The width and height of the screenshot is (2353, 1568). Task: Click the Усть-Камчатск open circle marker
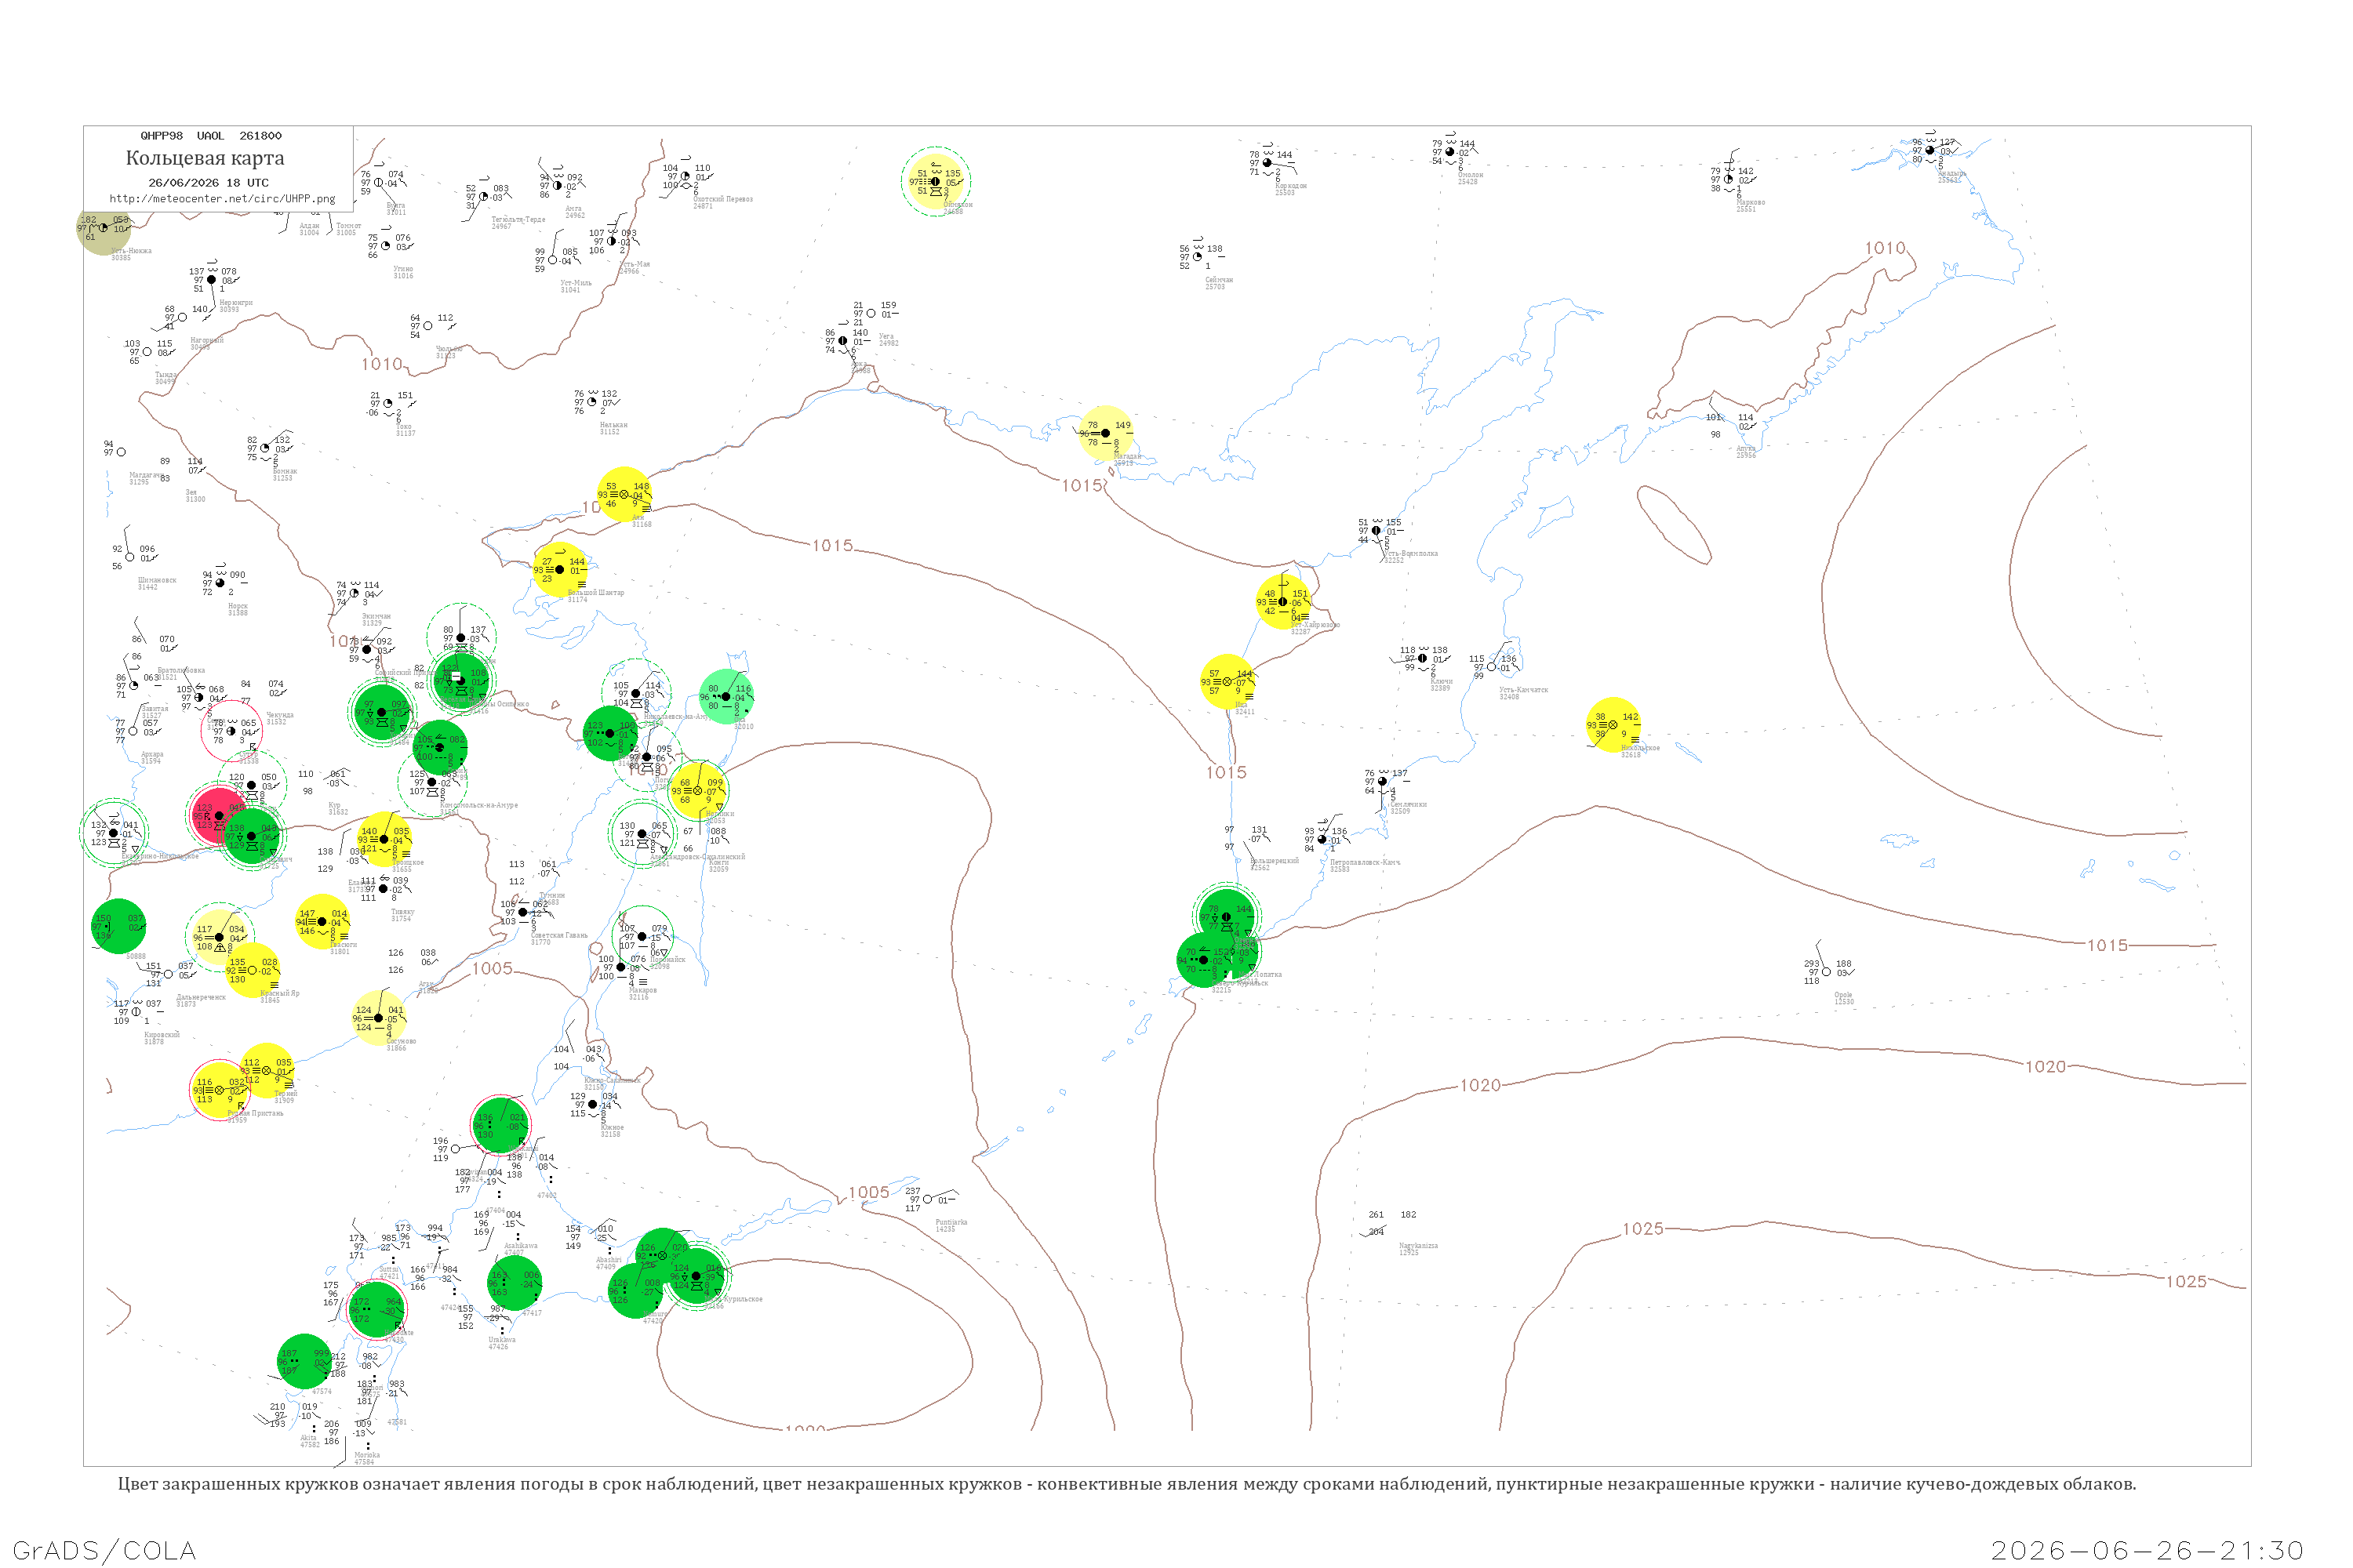(1492, 667)
